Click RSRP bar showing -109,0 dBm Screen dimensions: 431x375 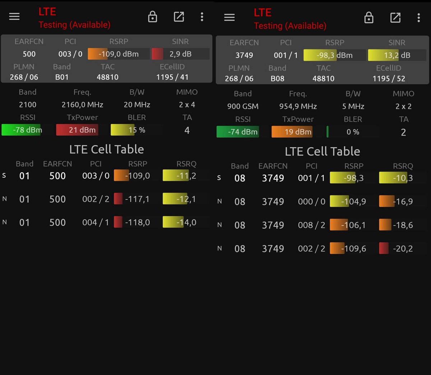tap(119, 54)
